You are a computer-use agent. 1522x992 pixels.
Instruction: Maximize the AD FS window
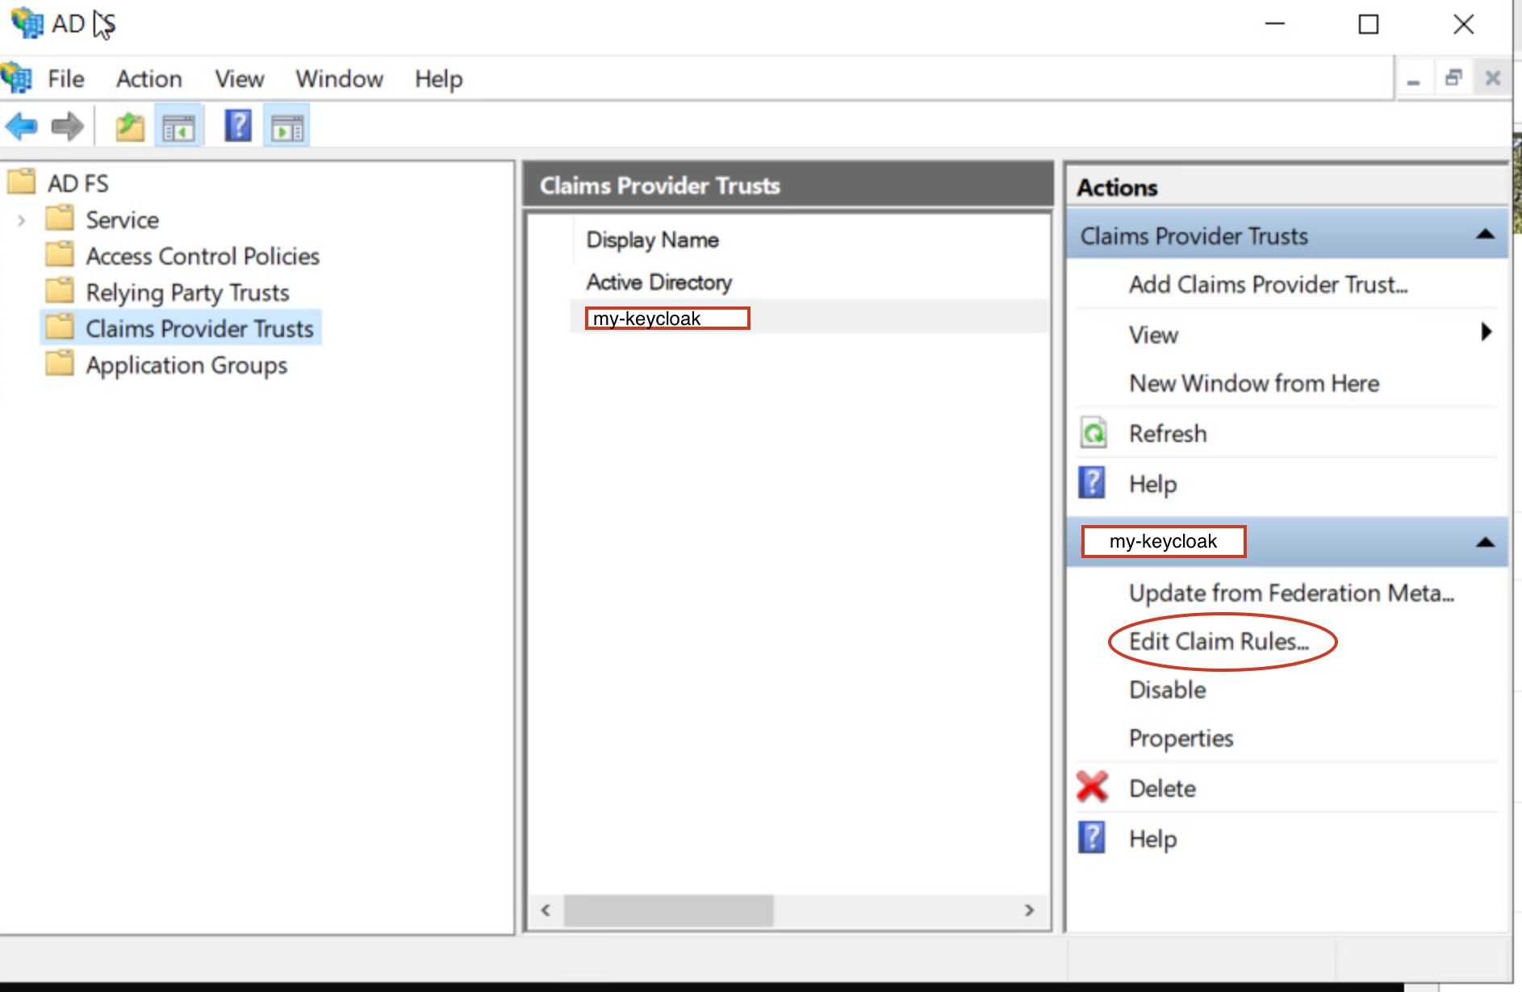pyautogui.click(x=1369, y=24)
